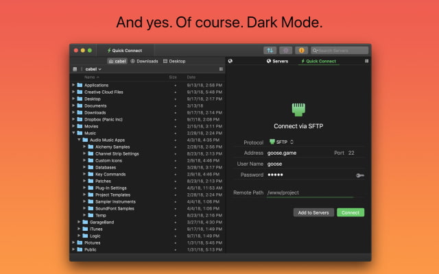This screenshot has width=439, height=274.
Task: Toggle grid view in local pane
Action: coord(221,69)
